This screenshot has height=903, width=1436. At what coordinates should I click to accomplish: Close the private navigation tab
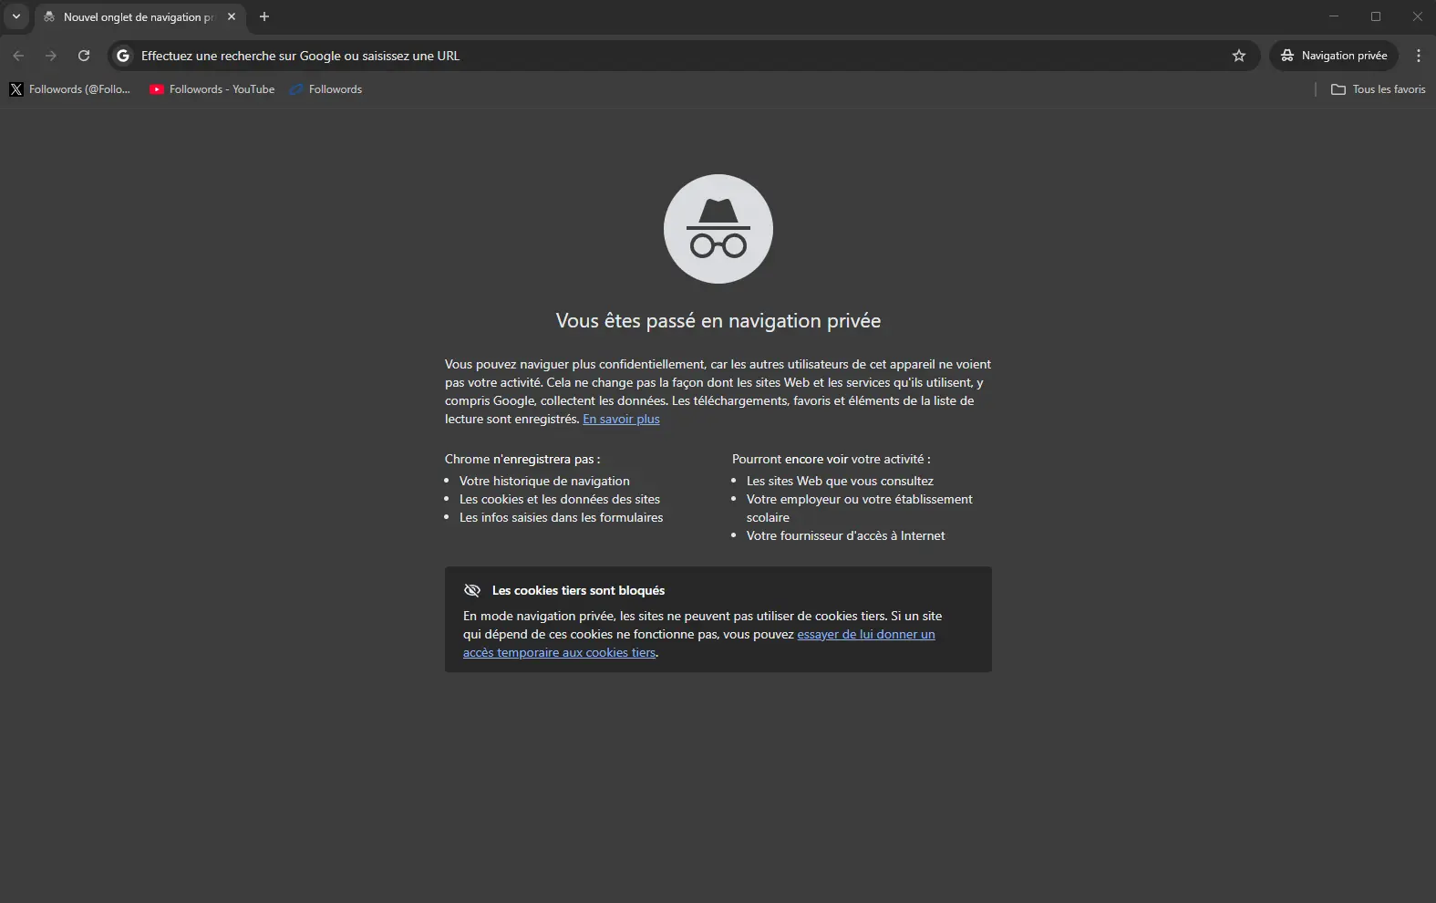[x=232, y=16]
